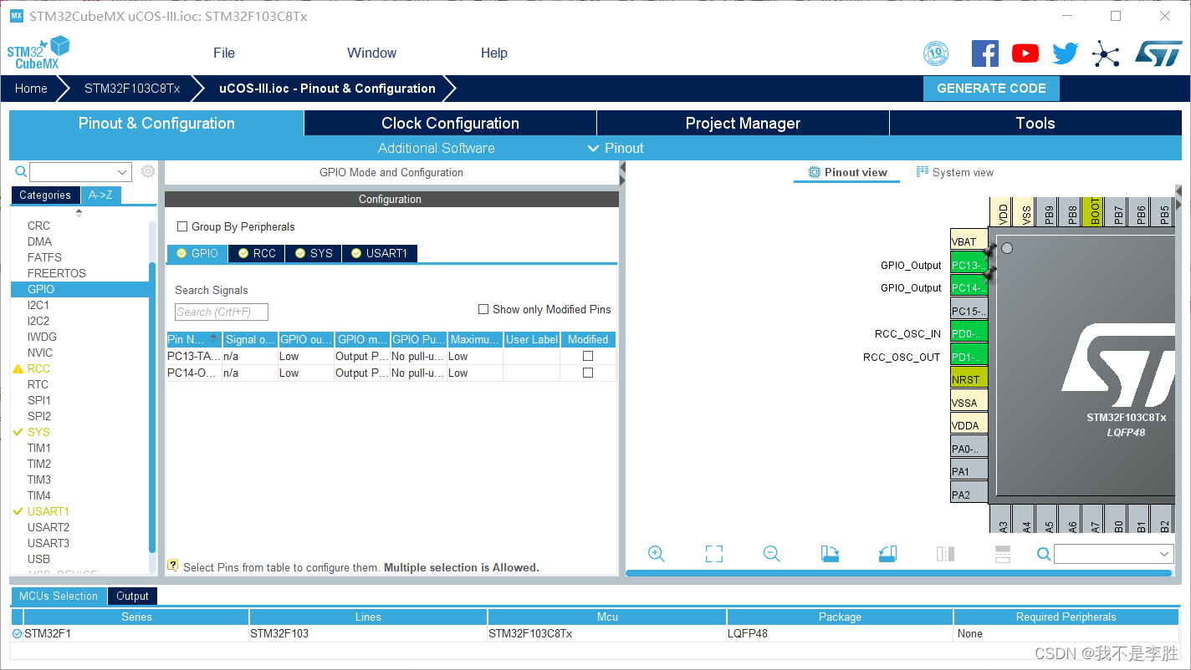Rotate the chip clockwise
The width and height of the screenshot is (1191, 670).
tap(830, 554)
